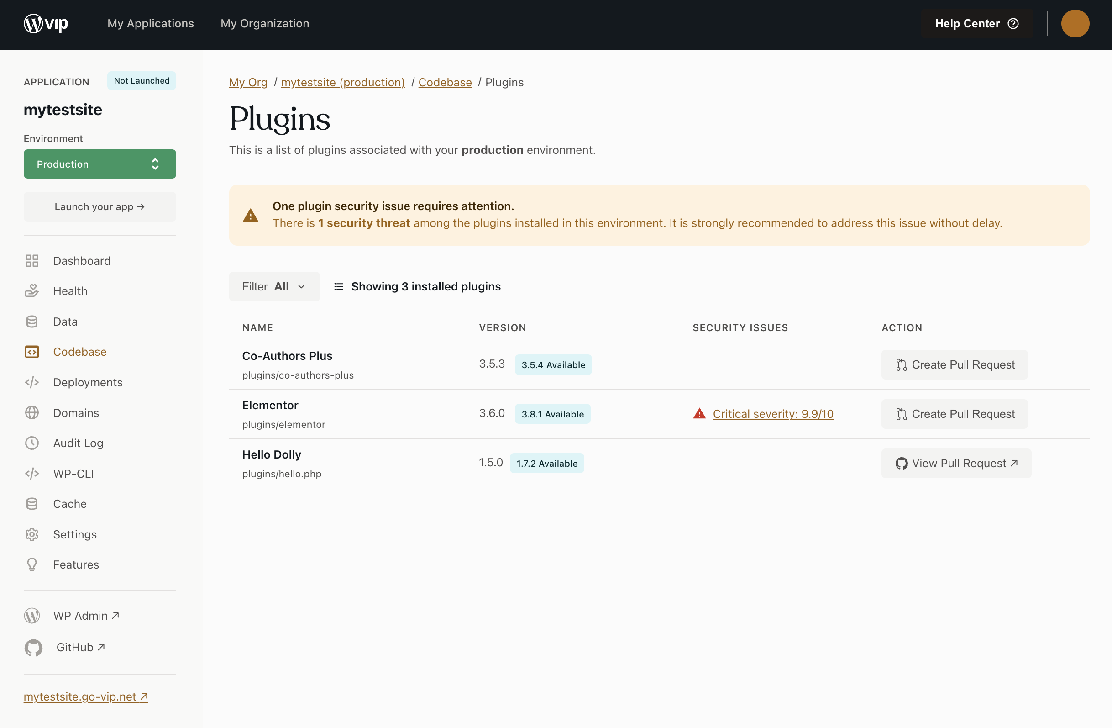Follow the mytestsite (production) breadcrumb
The height and width of the screenshot is (728, 1112).
point(343,82)
